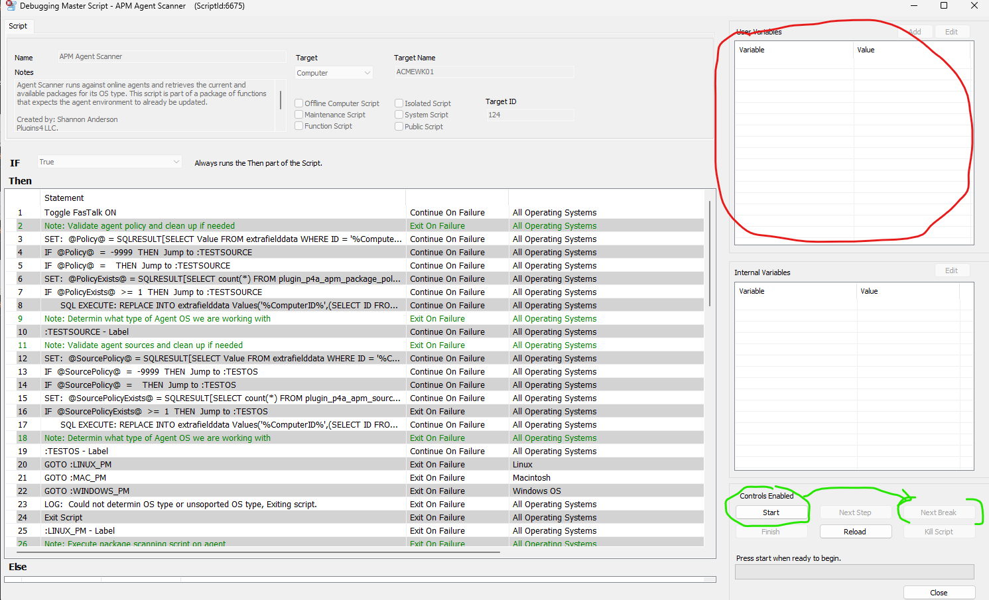The height and width of the screenshot is (600, 989).
Task: Click the Reload button
Action: (855, 532)
